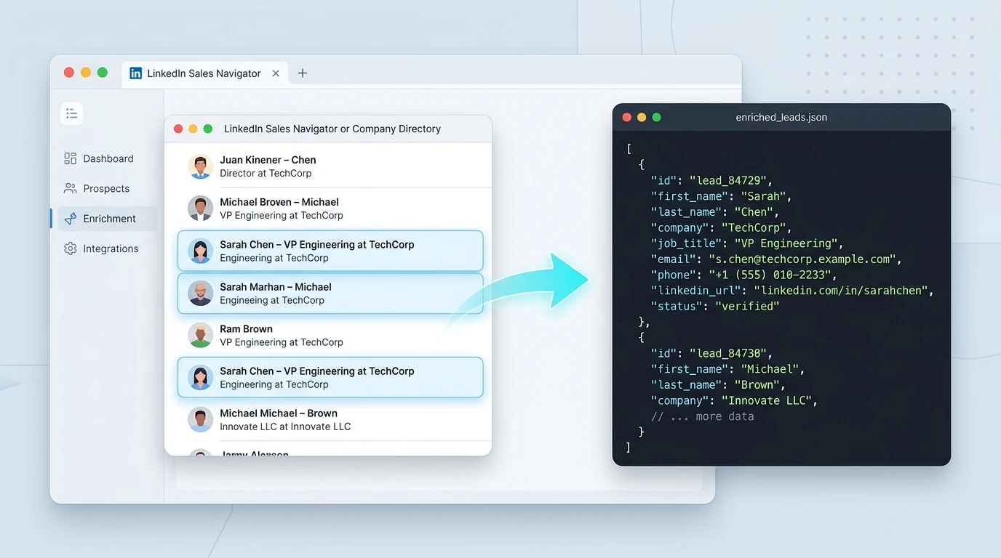Click the first_name value "Sarah" in JSON

tap(763, 196)
